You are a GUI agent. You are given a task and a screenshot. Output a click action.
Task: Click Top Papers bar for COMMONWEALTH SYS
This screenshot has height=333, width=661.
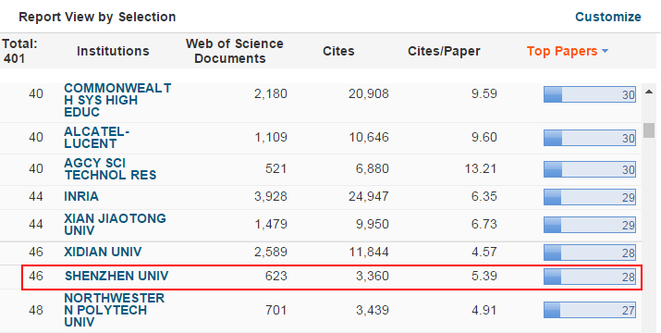(x=589, y=94)
